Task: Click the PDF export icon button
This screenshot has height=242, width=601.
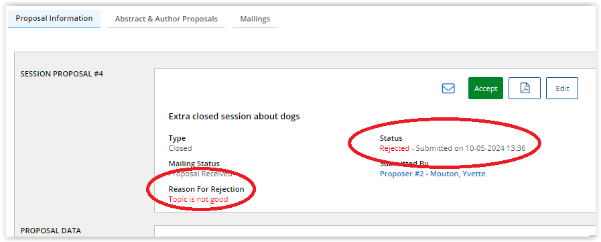Action: pos(525,88)
